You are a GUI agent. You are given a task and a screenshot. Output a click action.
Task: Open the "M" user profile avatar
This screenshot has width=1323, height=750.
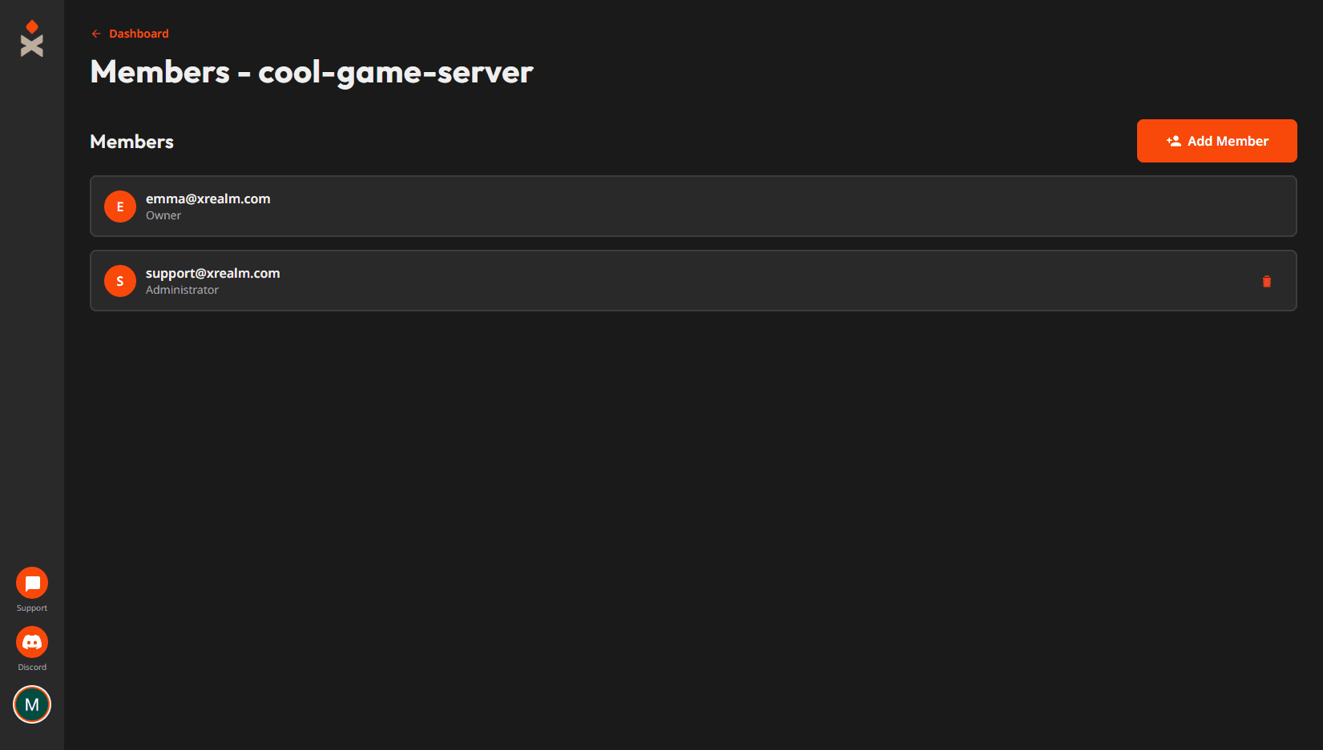(32, 704)
